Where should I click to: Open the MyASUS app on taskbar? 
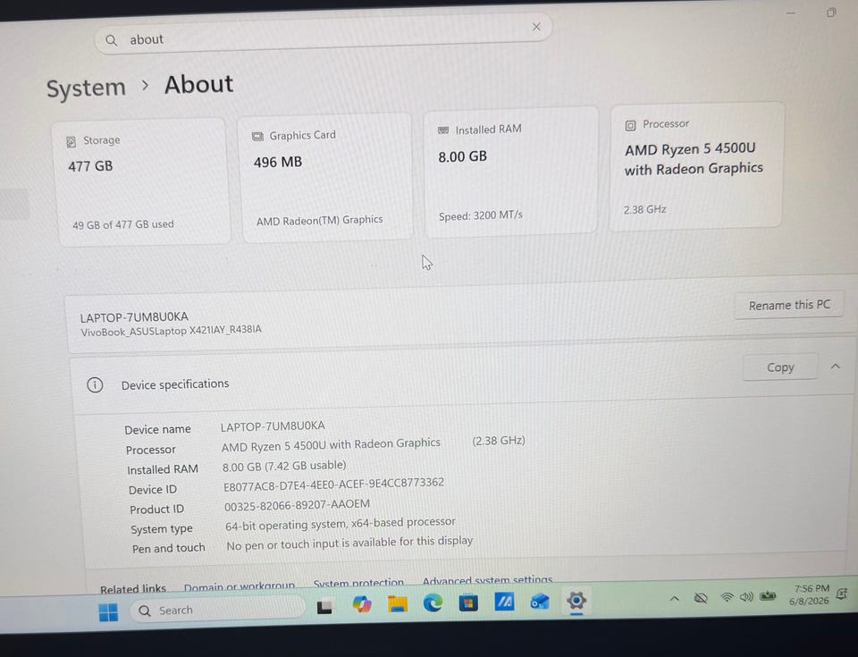click(504, 602)
